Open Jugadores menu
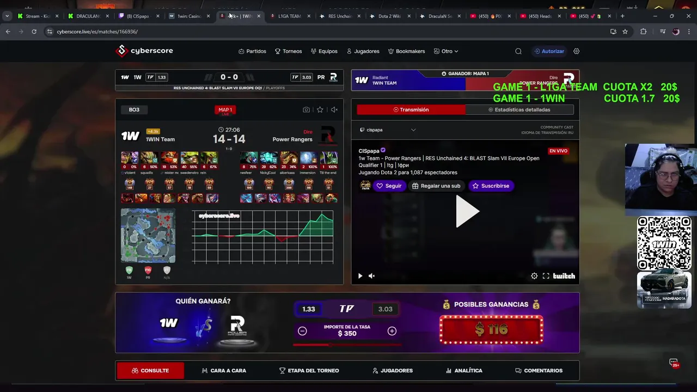Viewport: 697px width, 392px height. [363, 51]
